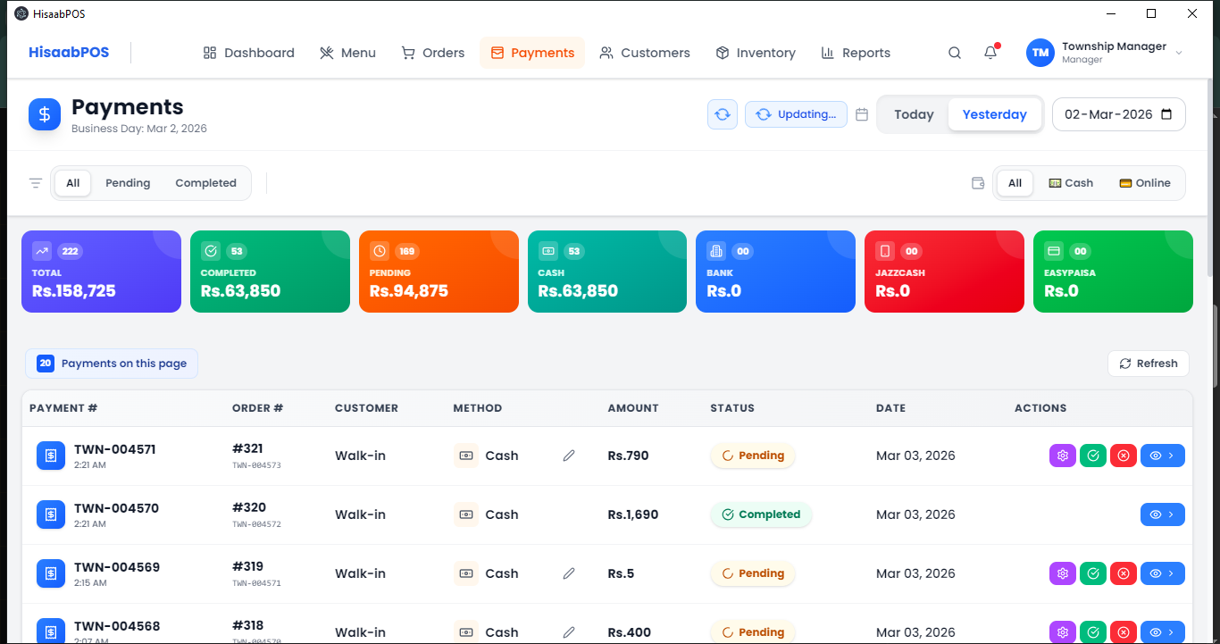Cancel payment TWN-004569 with red X icon
This screenshot has height=644, width=1220.
[x=1124, y=573]
